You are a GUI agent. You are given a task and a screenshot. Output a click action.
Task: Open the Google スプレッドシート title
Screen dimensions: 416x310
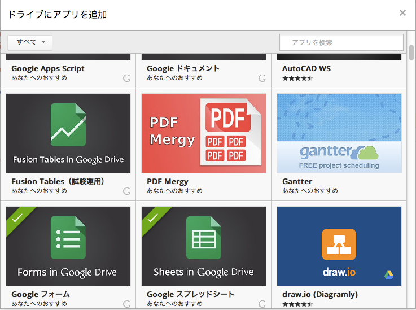(x=190, y=294)
